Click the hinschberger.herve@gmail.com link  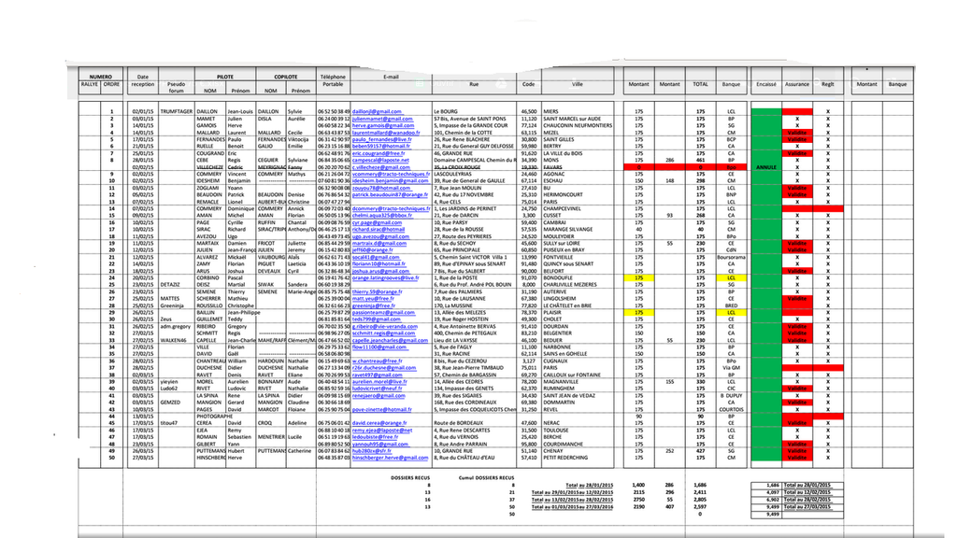pyautogui.click(x=393, y=458)
